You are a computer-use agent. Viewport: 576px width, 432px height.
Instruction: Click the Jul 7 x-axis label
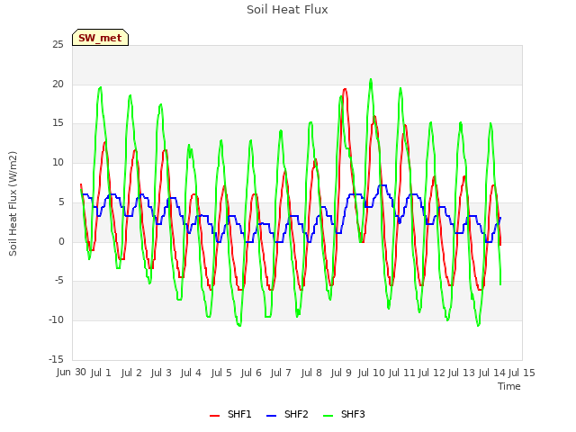pyautogui.click(x=281, y=373)
